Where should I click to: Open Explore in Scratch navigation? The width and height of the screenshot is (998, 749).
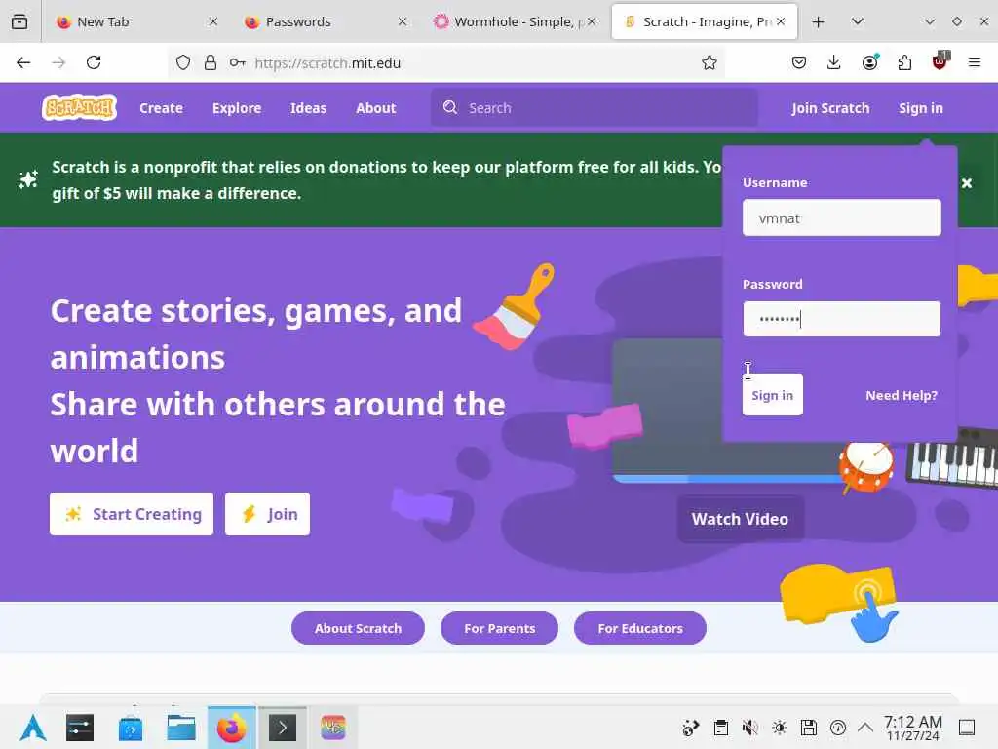click(237, 108)
